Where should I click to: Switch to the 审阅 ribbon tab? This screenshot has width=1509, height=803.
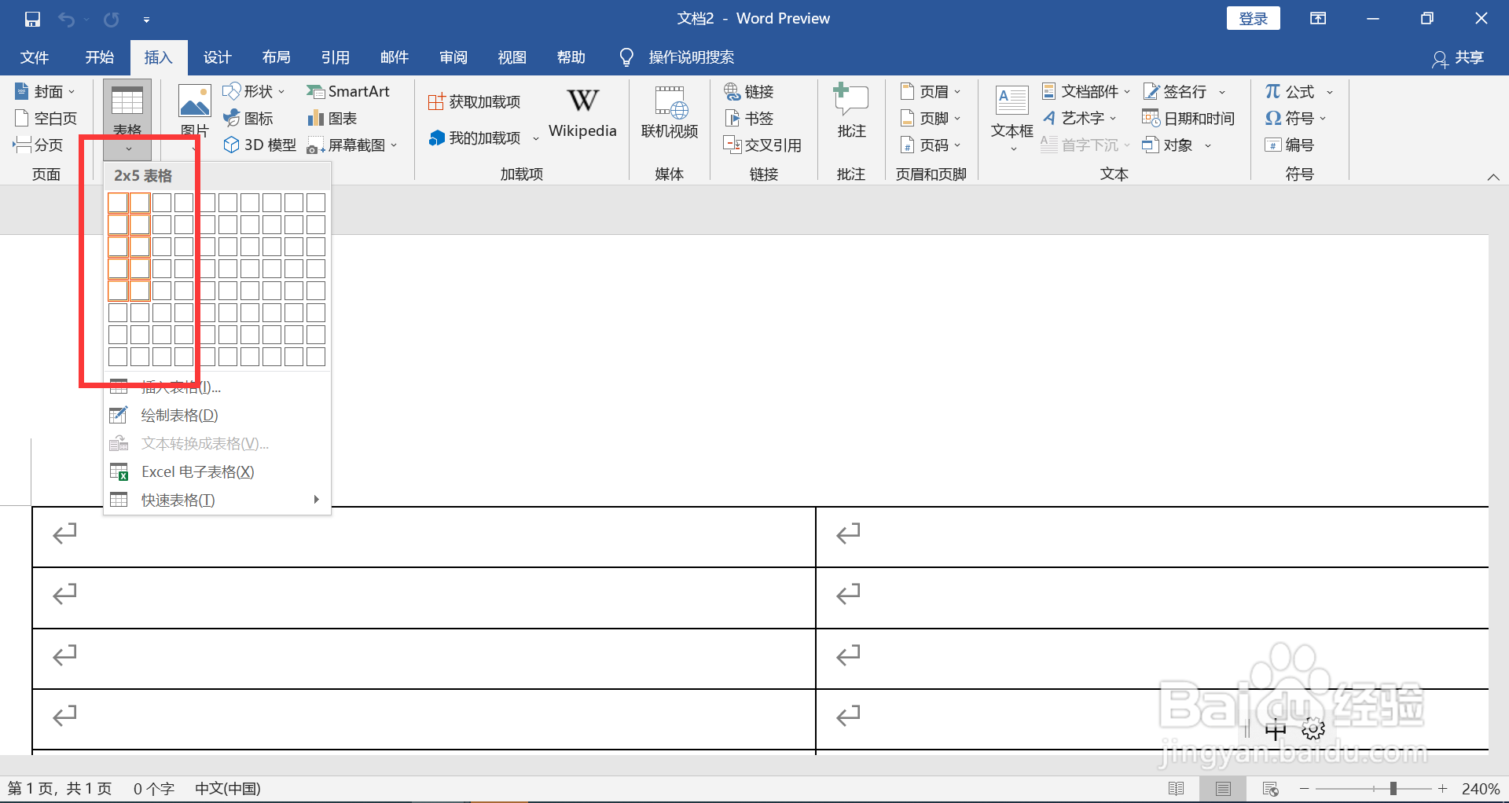point(453,57)
